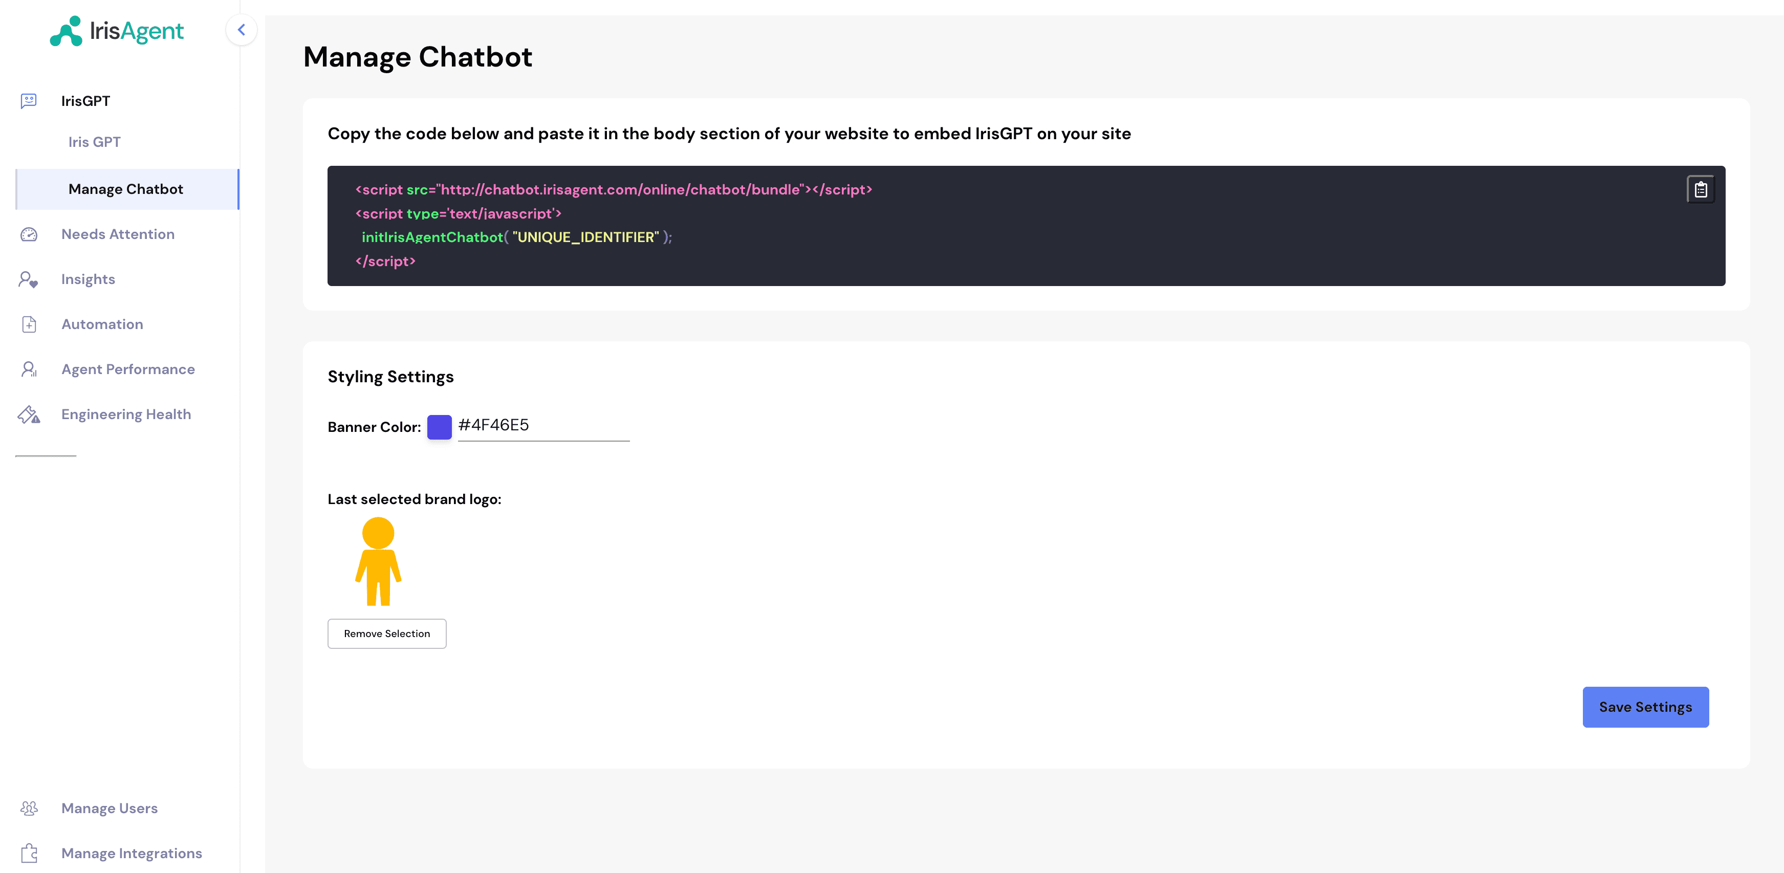Click the Save Settings button
This screenshot has width=1784, height=873.
point(1645,707)
